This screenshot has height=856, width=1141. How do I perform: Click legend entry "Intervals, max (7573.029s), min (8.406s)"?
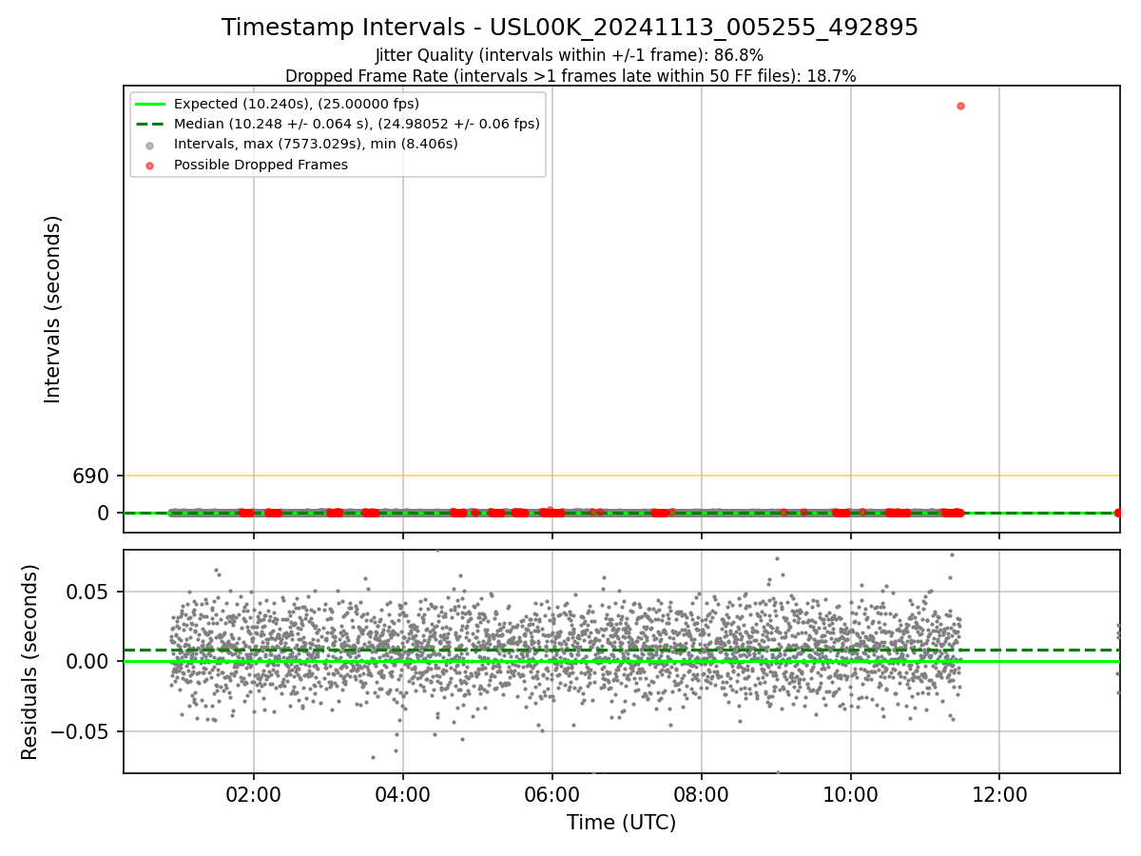coord(316,144)
